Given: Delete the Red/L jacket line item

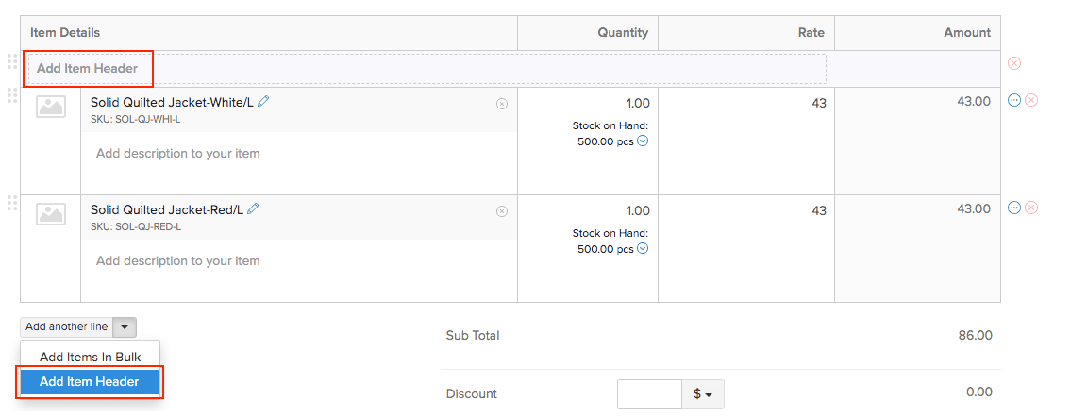Looking at the screenshot, I should (x=1031, y=208).
